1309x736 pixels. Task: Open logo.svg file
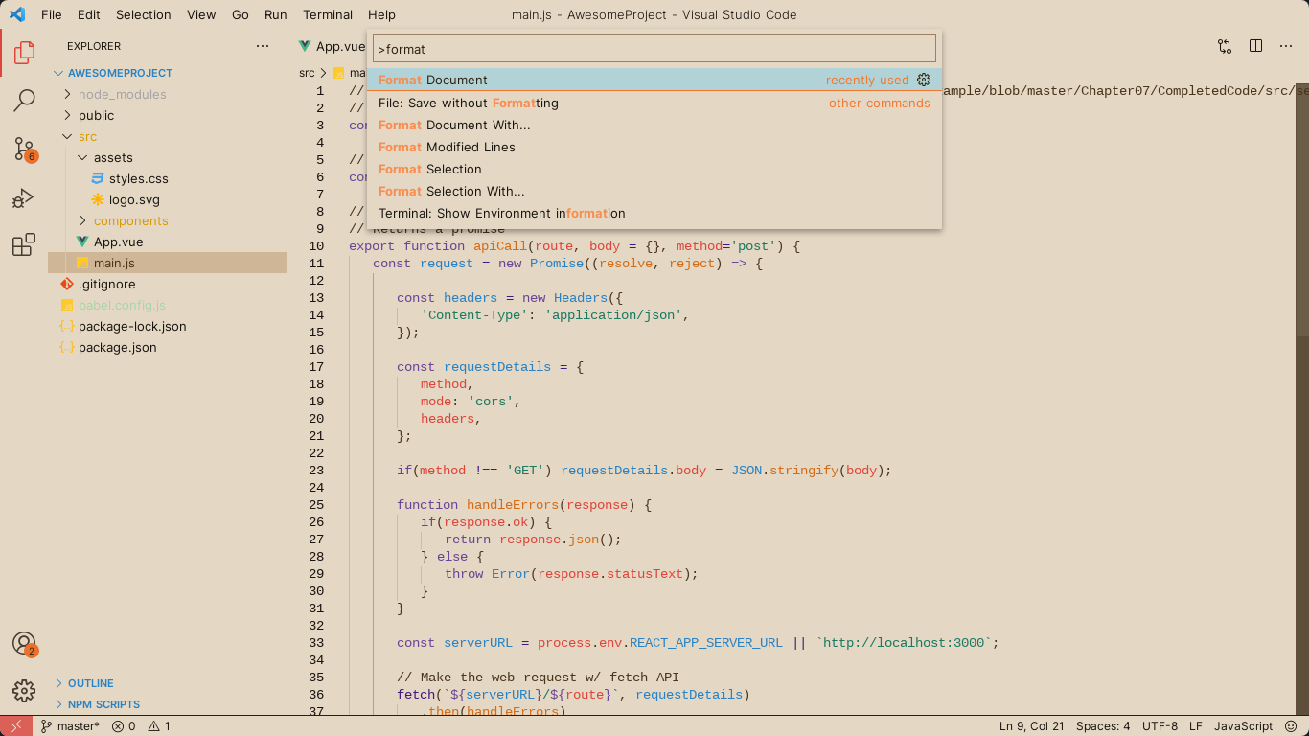(134, 199)
